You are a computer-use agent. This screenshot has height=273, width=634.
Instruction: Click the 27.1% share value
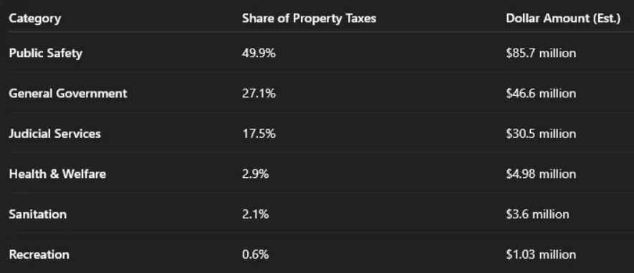259,94
